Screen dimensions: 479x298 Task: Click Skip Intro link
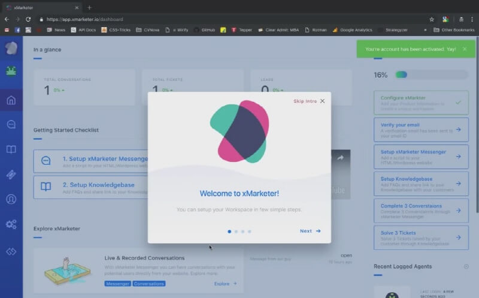tap(305, 101)
